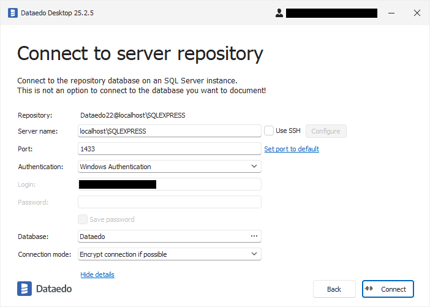Go back with the Back button
This screenshot has width=430, height=307.
point(334,289)
